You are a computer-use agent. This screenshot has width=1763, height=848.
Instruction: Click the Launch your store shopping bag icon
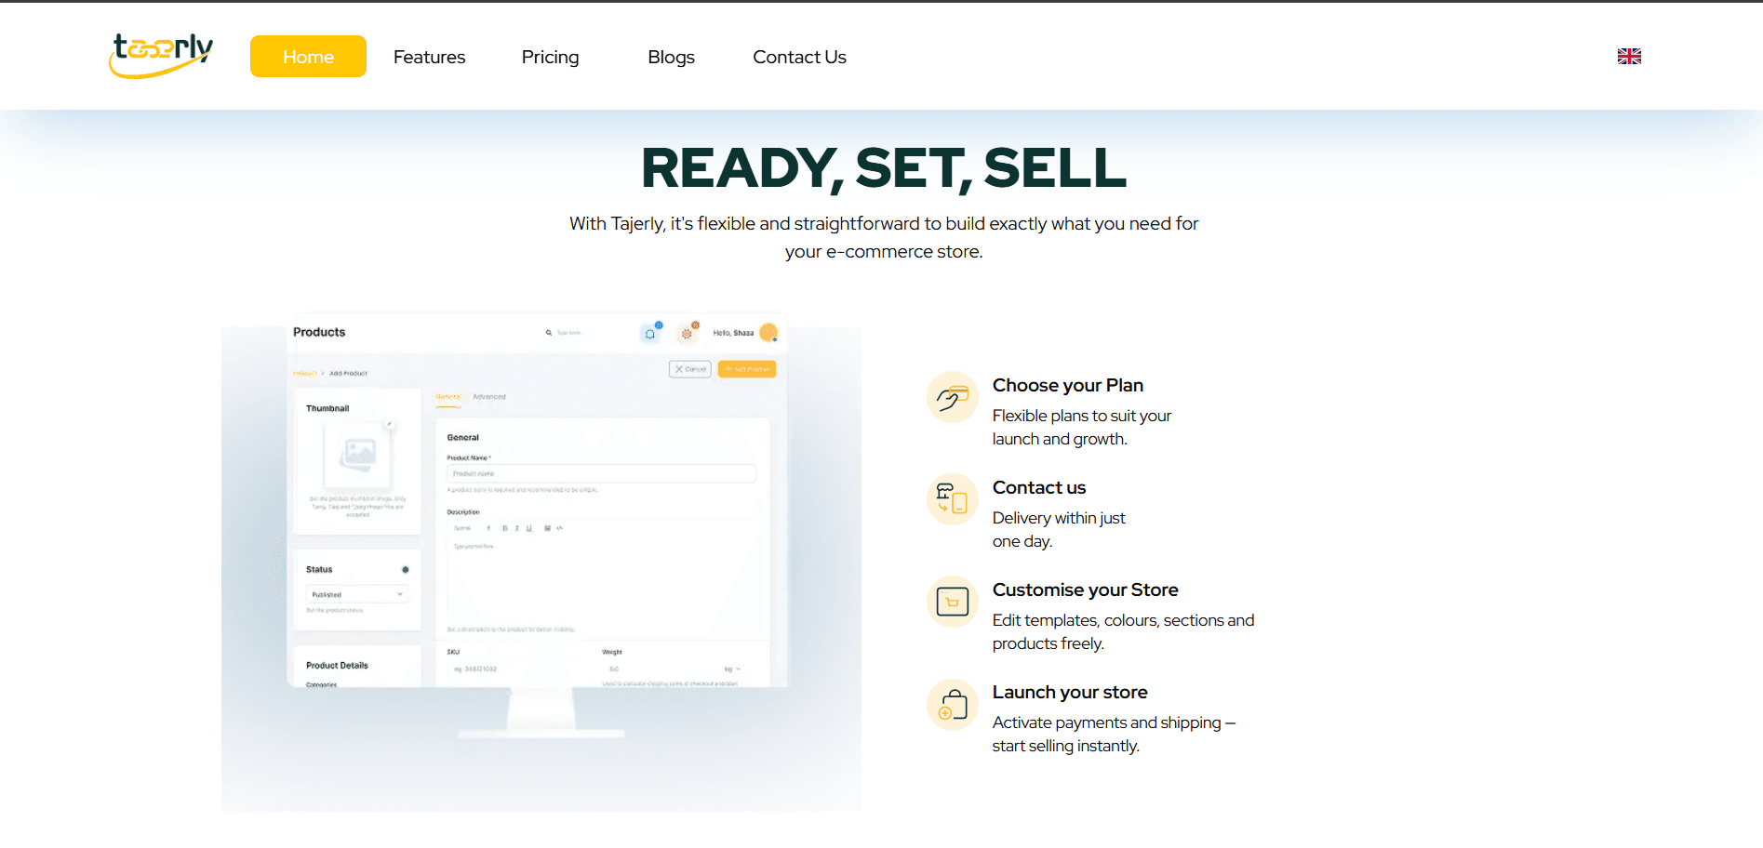coord(952,704)
